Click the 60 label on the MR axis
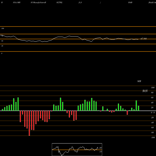Image resolution: width=156 pixels, height=156 pixels. pyautogui.click(x=152, y=98)
